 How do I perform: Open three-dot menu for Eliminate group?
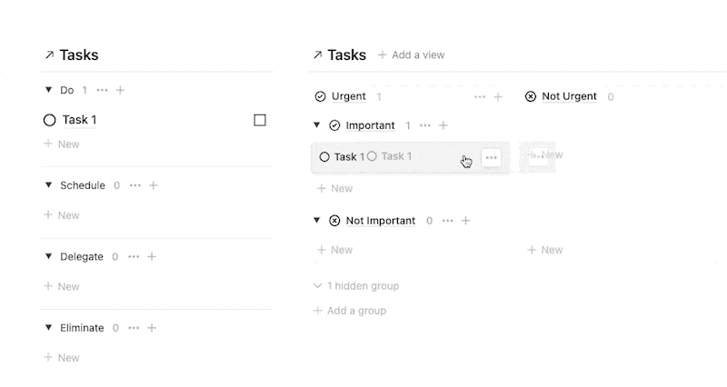coord(134,328)
